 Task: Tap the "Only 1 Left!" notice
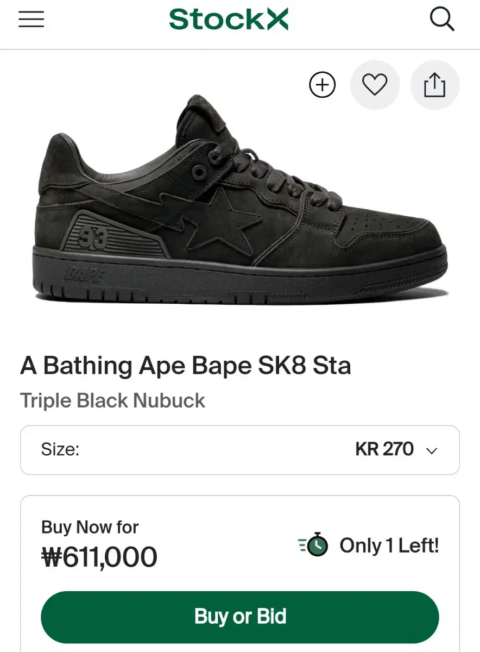[389, 546]
